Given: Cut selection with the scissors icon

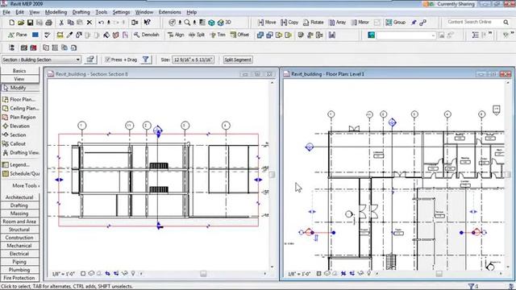Looking at the screenshot, I should pos(61,23).
